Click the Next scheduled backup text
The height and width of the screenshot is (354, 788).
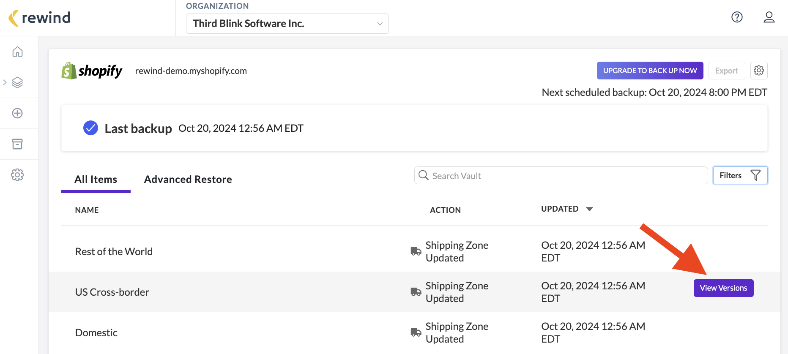(654, 92)
